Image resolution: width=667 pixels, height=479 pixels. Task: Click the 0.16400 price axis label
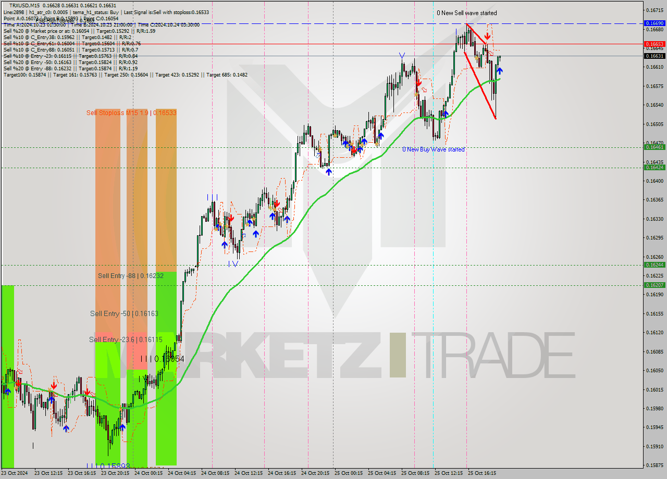coord(654,181)
